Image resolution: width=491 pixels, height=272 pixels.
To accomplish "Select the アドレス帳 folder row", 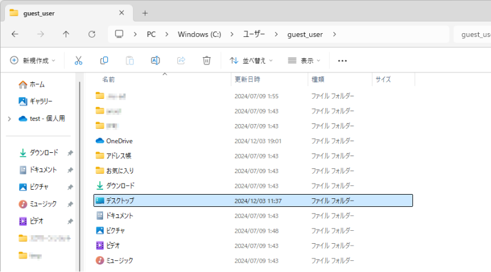I will pyautogui.click(x=253, y=156).
